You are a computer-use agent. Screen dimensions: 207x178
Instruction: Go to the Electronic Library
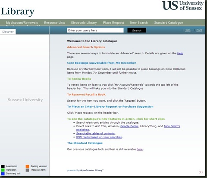[84, 22]
